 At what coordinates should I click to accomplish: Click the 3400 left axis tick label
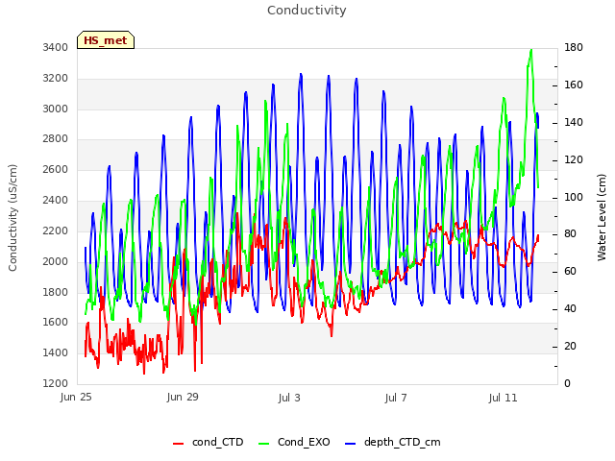coord(56,47)
